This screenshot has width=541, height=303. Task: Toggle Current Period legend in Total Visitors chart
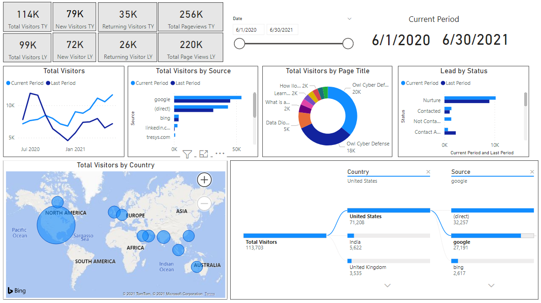pos(25,83)
